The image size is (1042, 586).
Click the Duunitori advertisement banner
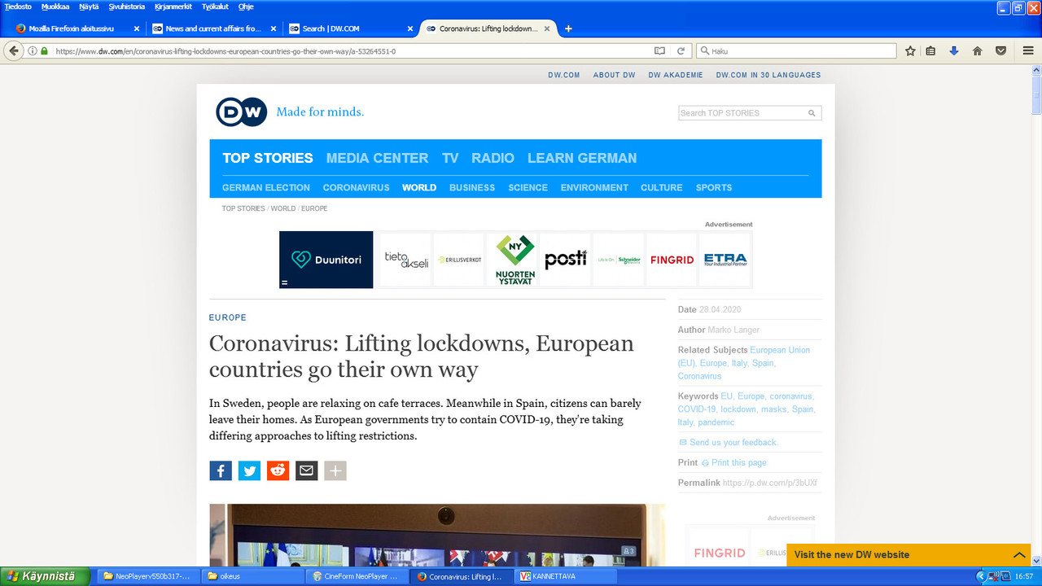tap(326, 260)
